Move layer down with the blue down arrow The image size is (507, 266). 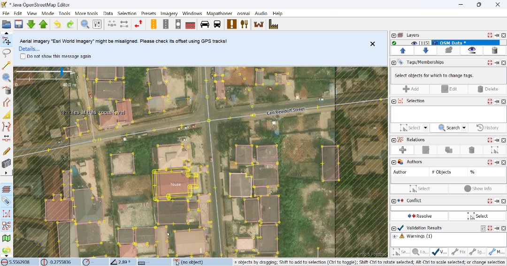click(x=425, y=50)
